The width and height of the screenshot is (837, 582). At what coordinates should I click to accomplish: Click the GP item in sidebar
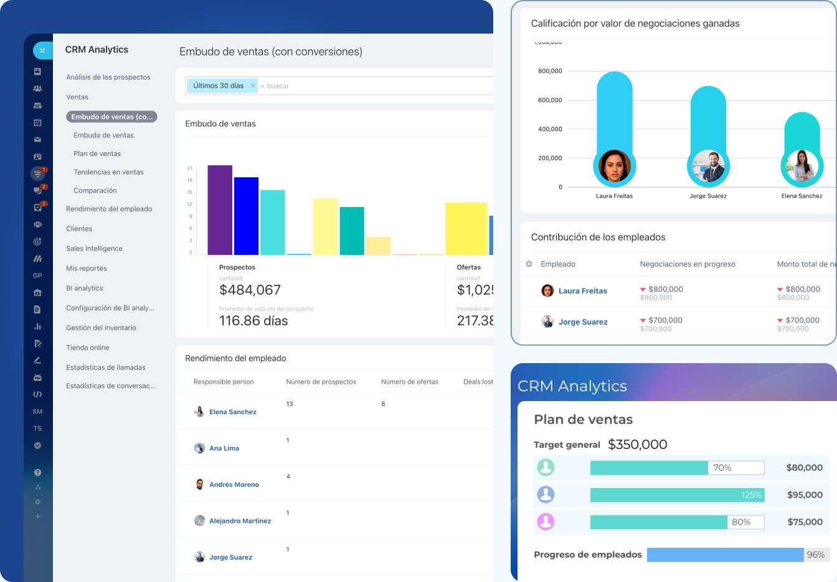pos(37,275)
